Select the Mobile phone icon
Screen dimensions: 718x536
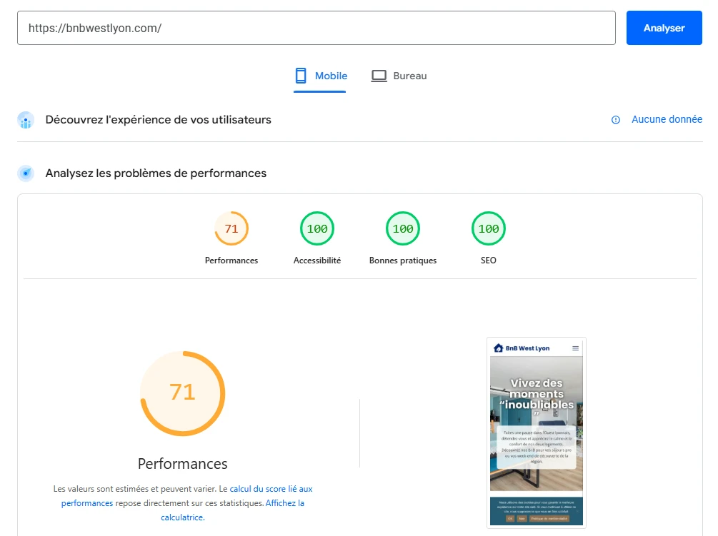pyautogui.click(x=299, y=75)
